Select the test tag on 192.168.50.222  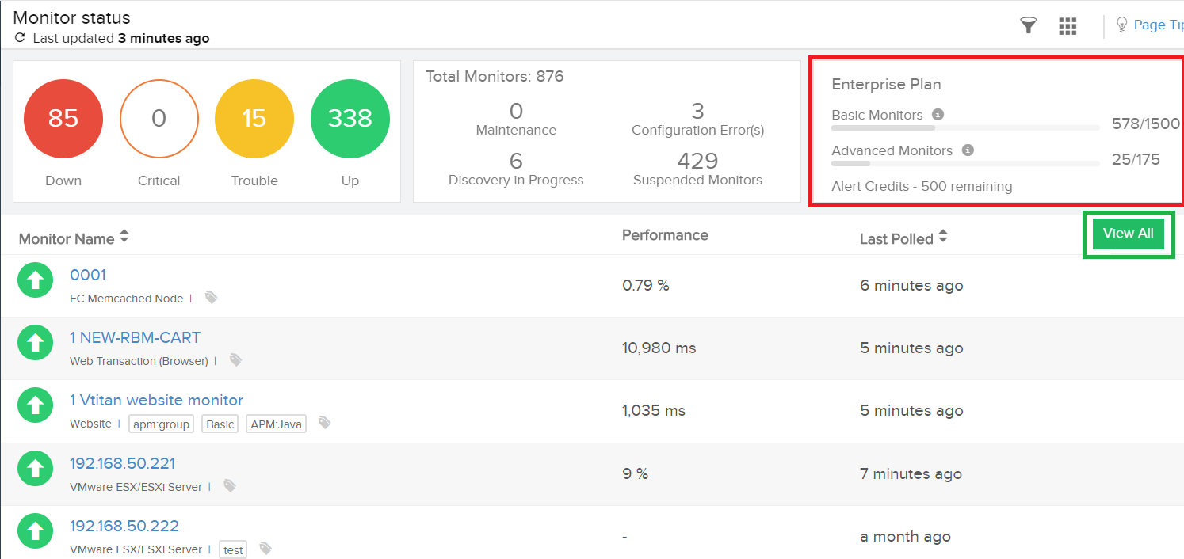(x=232, y=549)
